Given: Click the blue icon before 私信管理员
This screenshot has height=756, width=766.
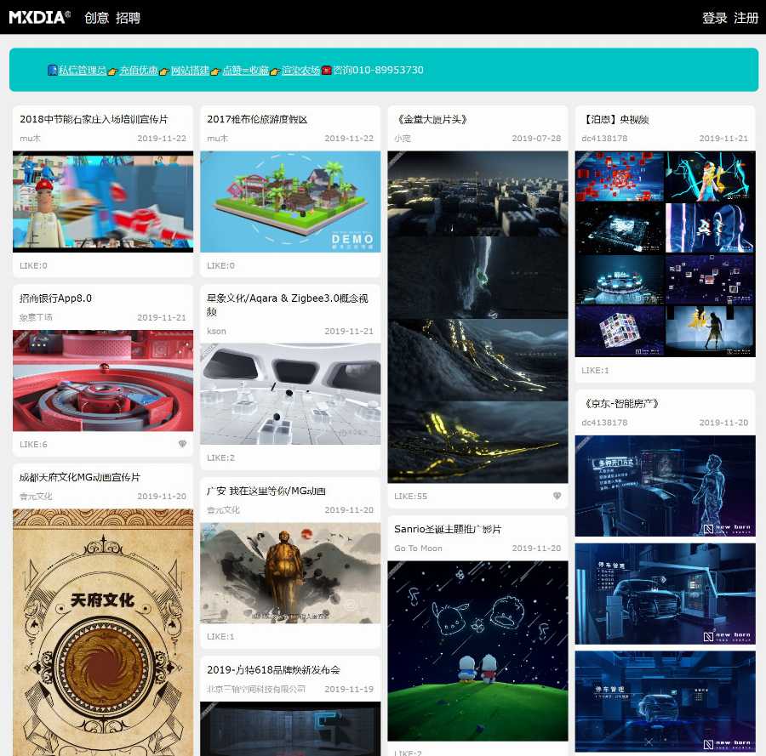Looking at the screenshot, I should point(52,70).
